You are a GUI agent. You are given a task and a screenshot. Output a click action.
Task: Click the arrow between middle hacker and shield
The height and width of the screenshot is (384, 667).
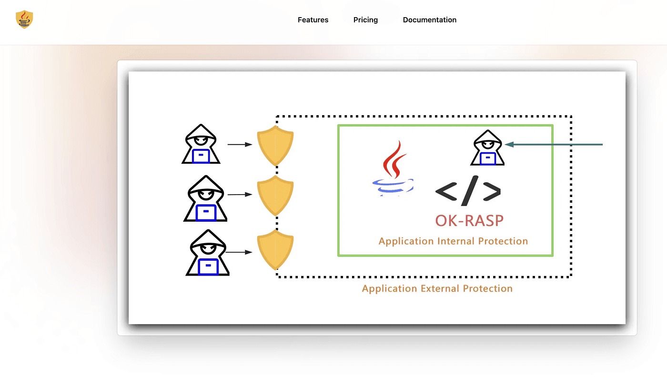point(240,195)
